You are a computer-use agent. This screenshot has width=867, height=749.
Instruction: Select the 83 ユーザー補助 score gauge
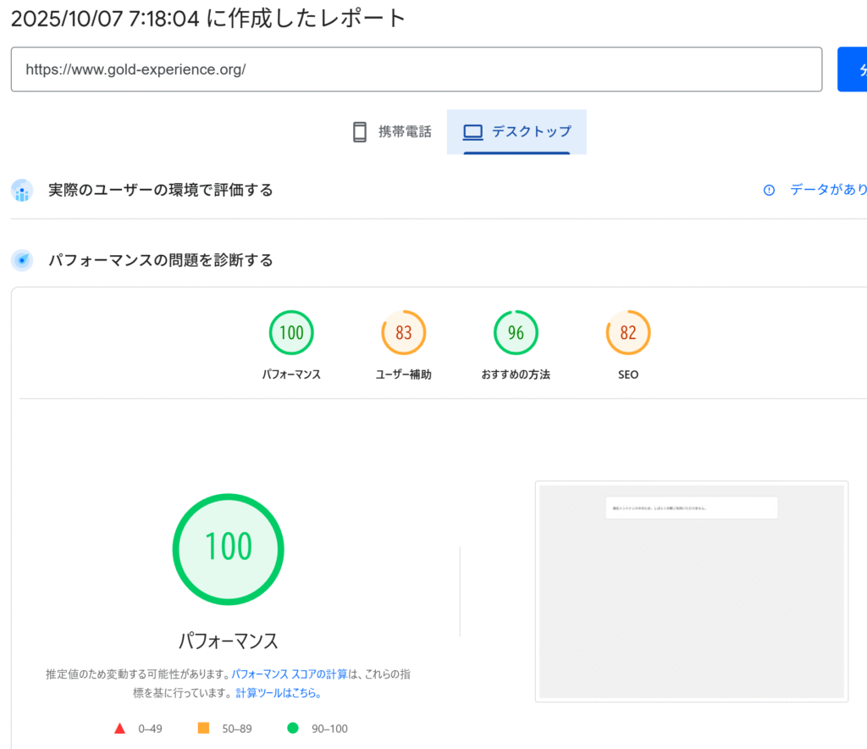(x=404, y=333)
